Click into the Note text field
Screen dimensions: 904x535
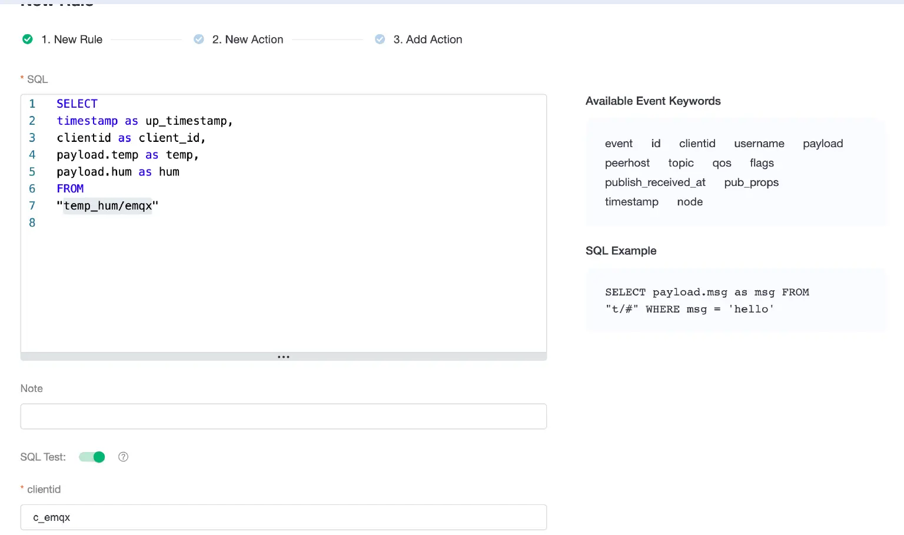283,416
